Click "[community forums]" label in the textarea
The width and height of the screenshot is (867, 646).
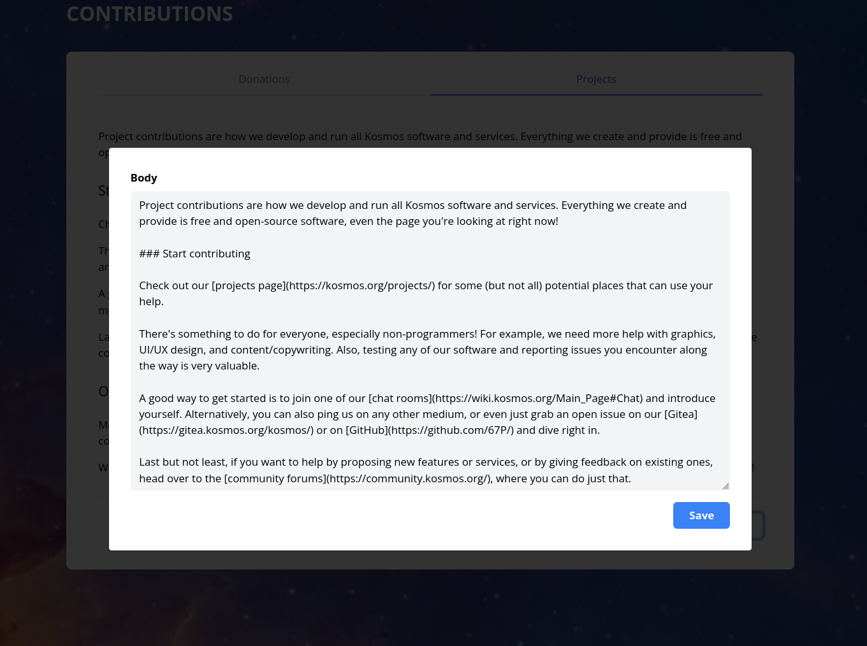pos(275,478)
